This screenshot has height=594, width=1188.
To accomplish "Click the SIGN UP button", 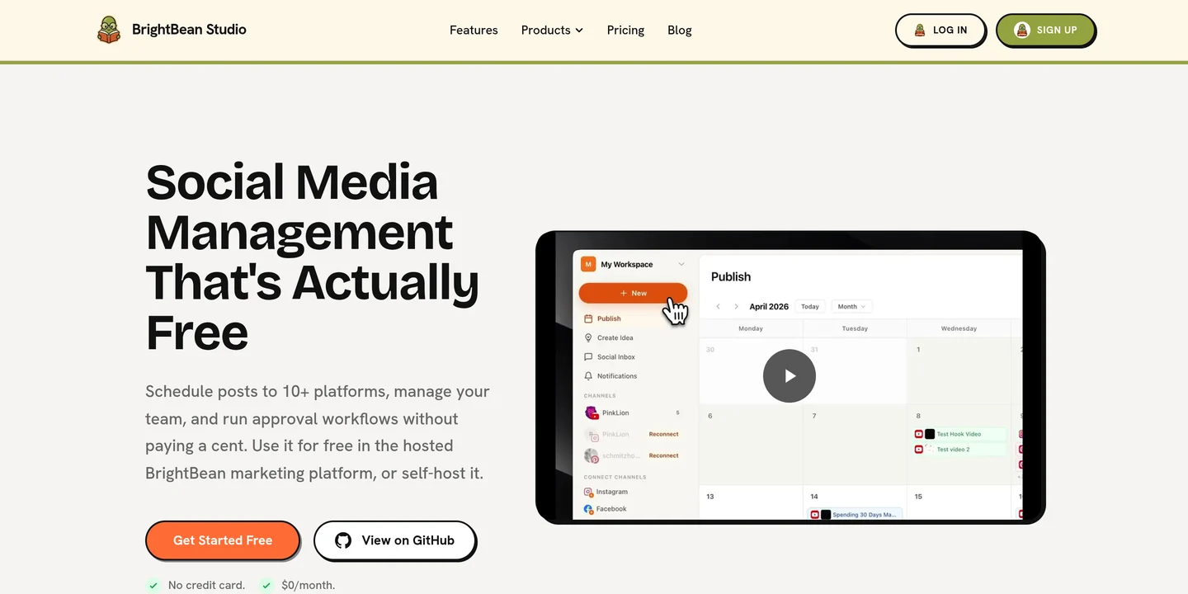I will click(x=1045, y=30).
